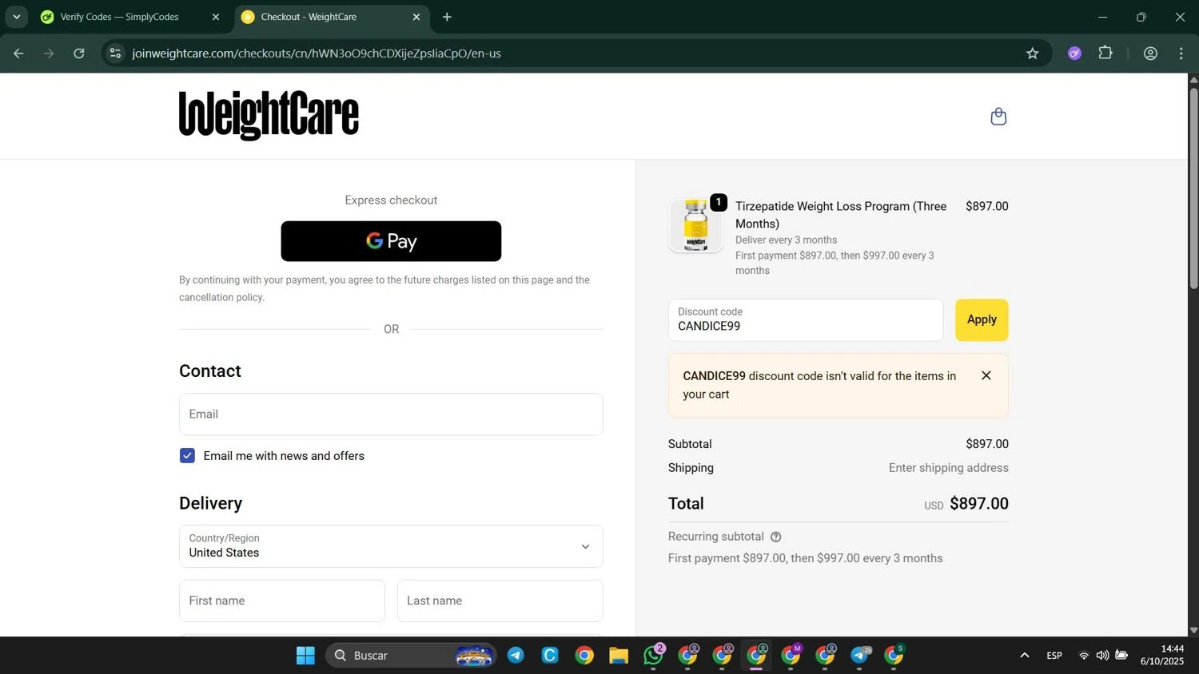Bookmark this page with the star icon
Image resolution: width=1199 pixels, height=674 pixels.
click(x=1033, y=54)
